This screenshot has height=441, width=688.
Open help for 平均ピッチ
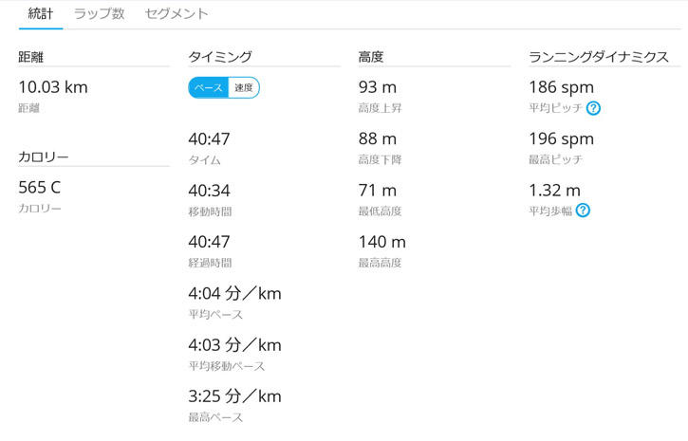tap(594, 108)
